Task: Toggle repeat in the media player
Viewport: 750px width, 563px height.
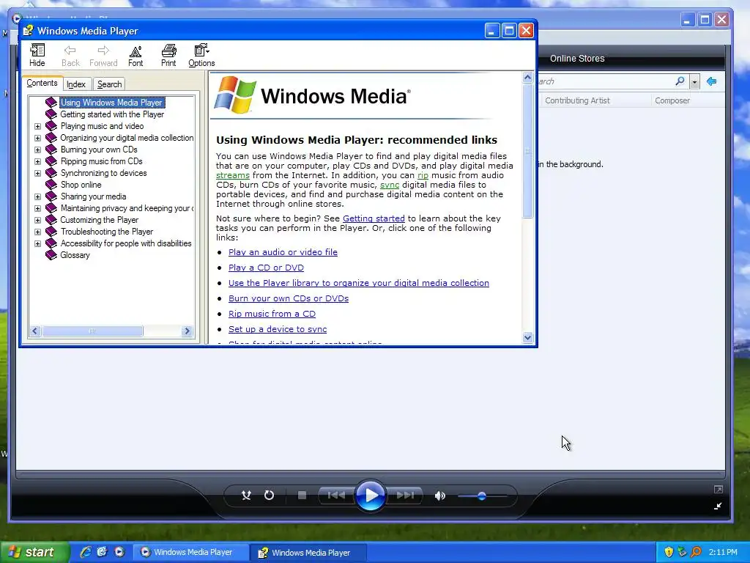Action: click(270, 495)
